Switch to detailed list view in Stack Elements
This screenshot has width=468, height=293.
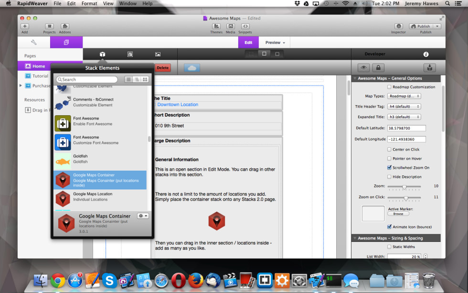coord(137,79)
